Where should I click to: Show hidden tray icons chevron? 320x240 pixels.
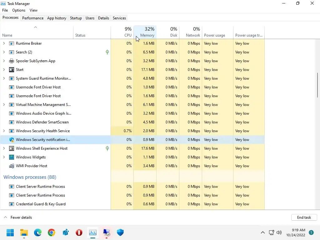point(263,232)
